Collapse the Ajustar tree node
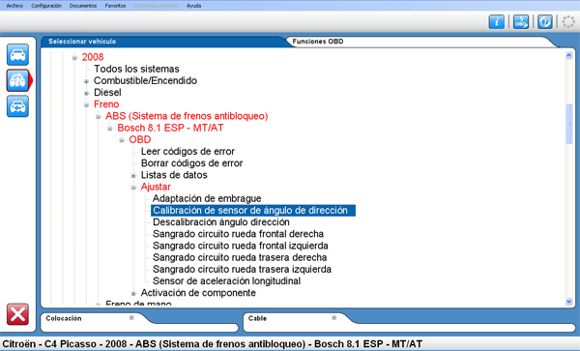Image resolution: width=580 pixels, height=351 pixels. click(133, 188)
